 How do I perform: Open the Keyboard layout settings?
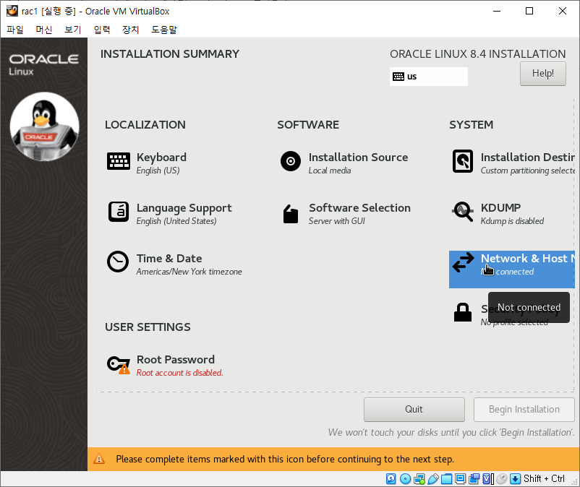[x=147, y=163]
